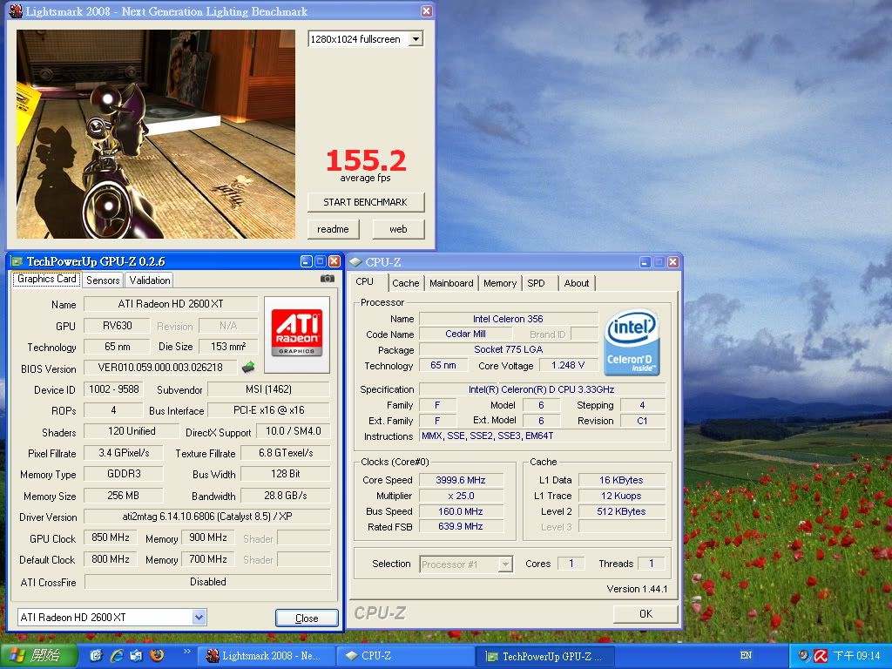Open the SPD tab in CPU-Z
This screenshot has height=669, width=892.
point(536,283)
